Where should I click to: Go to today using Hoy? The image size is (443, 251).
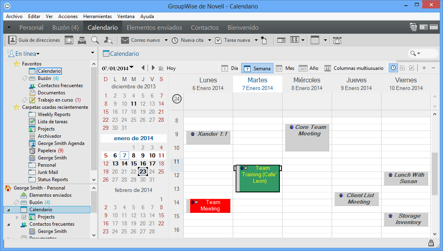pyautogui.click(x=167, y=68)
